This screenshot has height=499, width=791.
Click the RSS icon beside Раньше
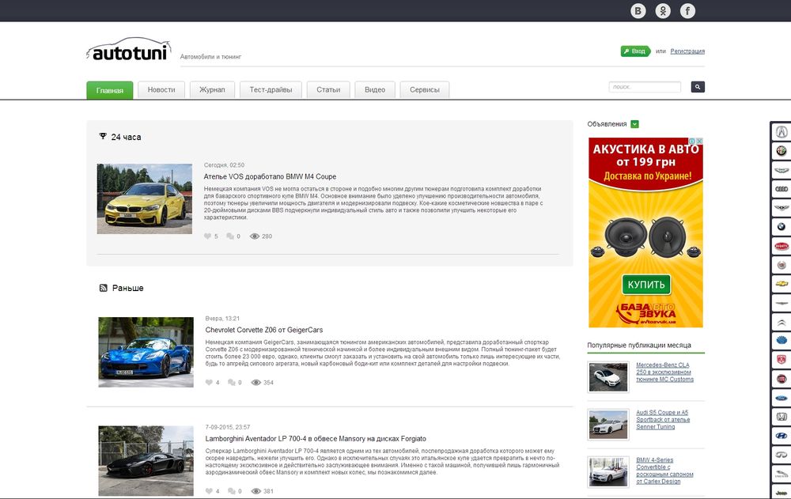point(104,288)
